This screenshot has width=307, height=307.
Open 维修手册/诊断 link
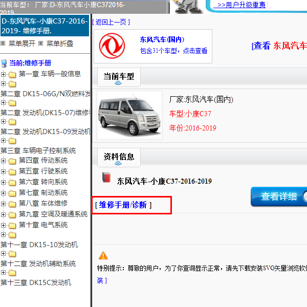123,205
